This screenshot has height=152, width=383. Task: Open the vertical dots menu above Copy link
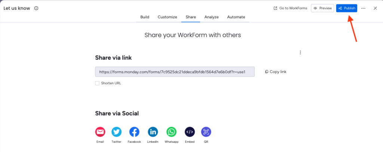tap(300, 53)
